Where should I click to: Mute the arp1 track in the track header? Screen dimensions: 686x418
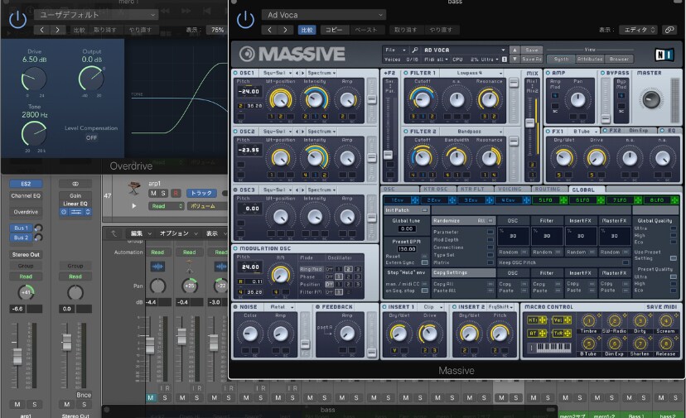click(x=153, y=193)
